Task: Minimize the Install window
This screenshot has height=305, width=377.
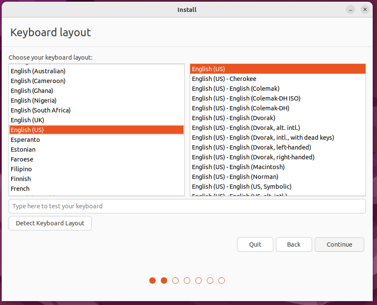Action: coord(351,9)
